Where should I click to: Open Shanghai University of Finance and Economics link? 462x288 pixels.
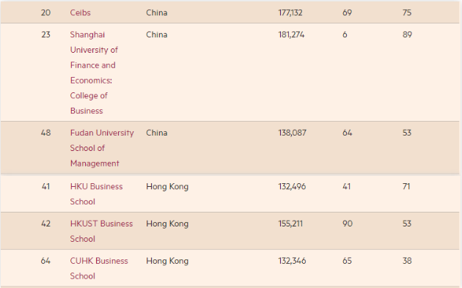pyautogui.click(x=94, y=73)
